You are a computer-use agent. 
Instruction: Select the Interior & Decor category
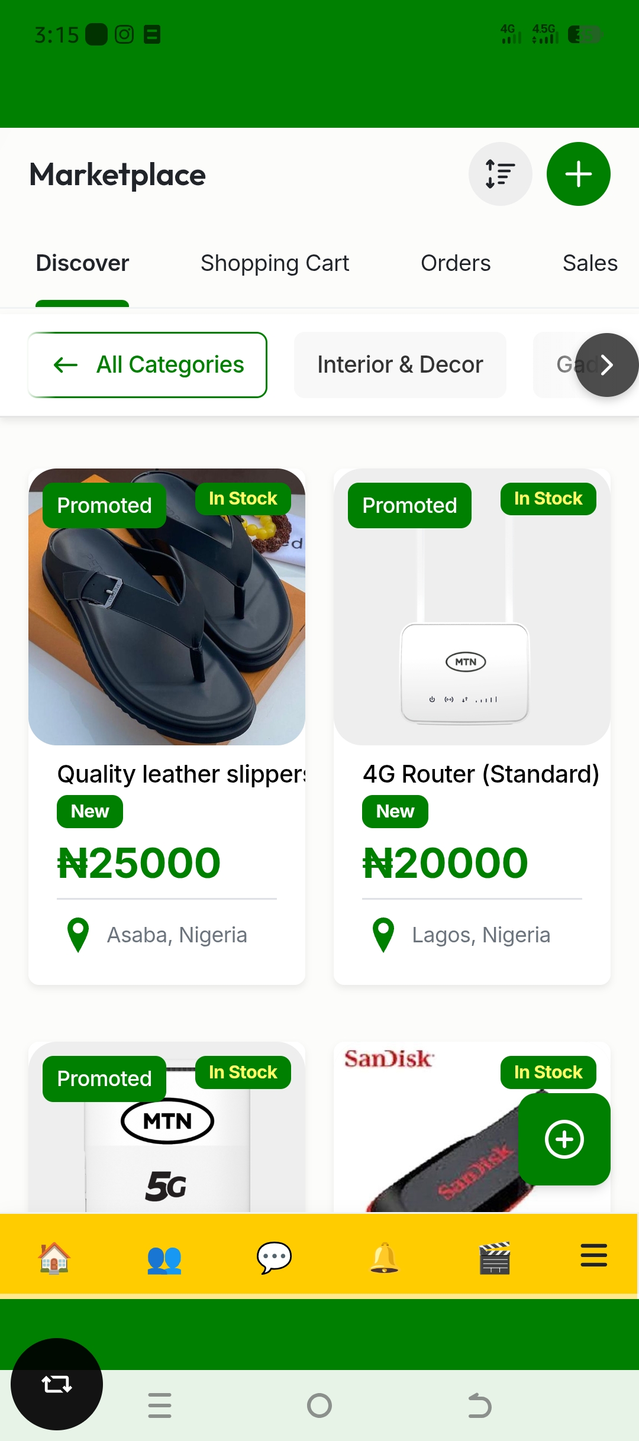coord(400,365)
